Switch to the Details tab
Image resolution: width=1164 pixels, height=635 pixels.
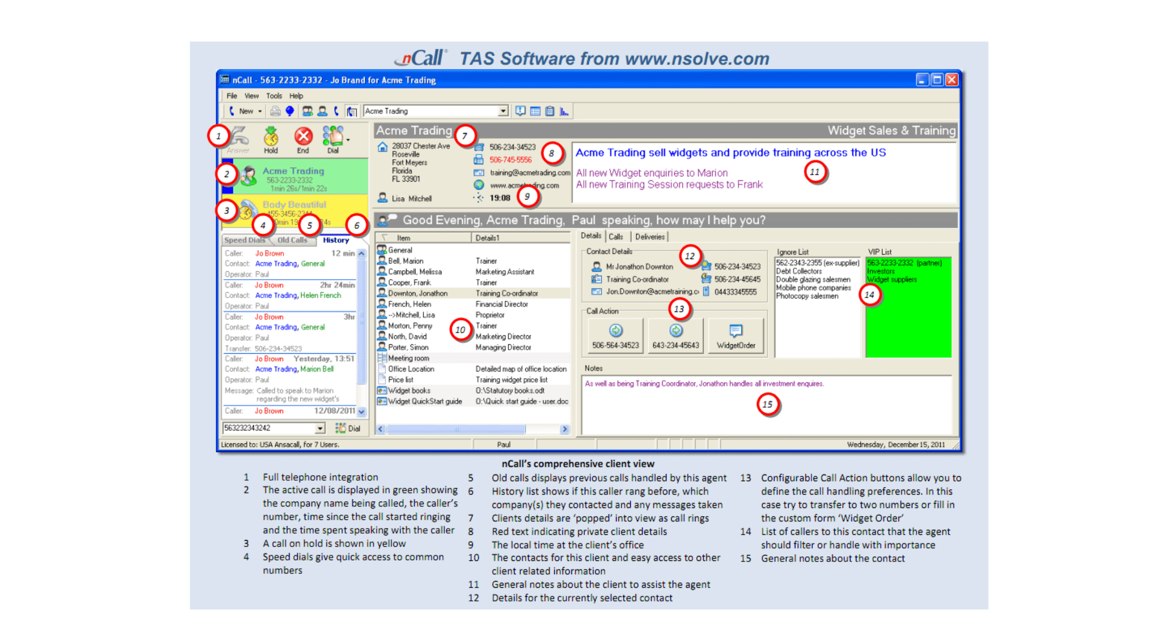tap(591, 236)
